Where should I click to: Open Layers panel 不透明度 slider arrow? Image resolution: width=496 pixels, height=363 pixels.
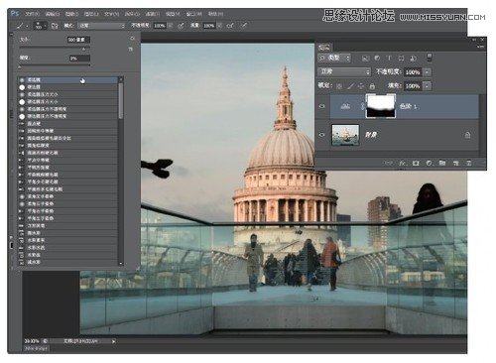coord(428,72)
